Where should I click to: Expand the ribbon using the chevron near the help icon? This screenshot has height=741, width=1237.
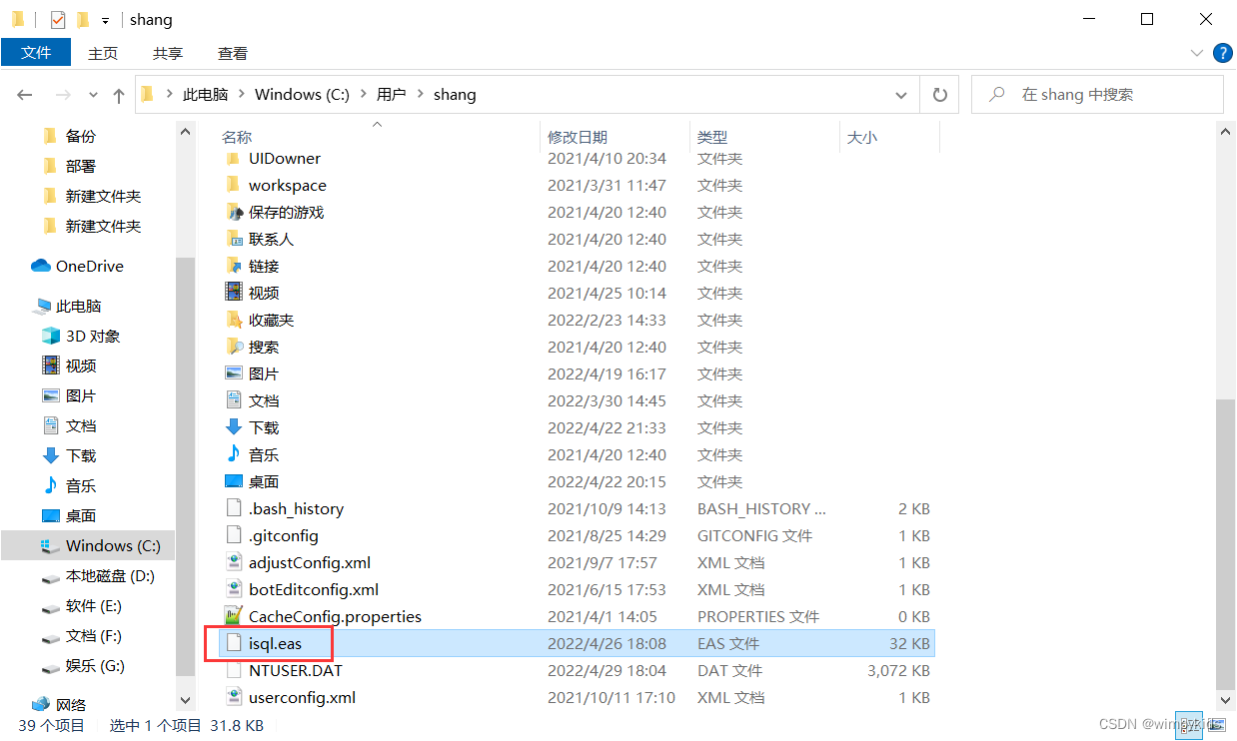coord(1195,53)
